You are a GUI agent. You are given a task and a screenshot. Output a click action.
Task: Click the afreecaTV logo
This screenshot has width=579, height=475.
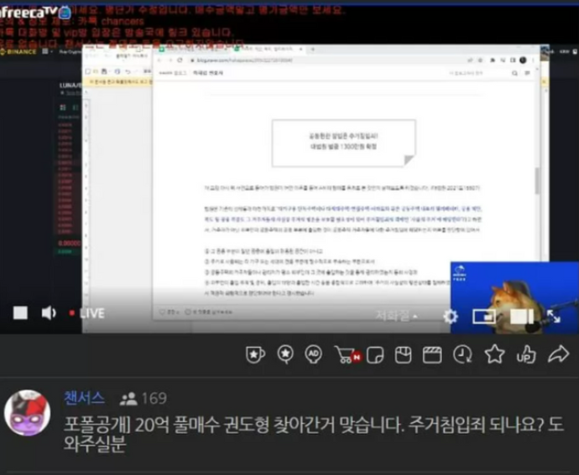(35, 13)
